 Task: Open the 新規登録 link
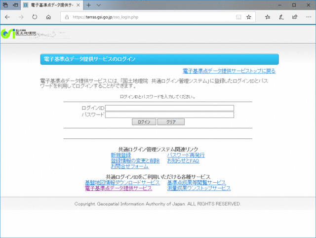pyautogui.click(x=121, y=155)
